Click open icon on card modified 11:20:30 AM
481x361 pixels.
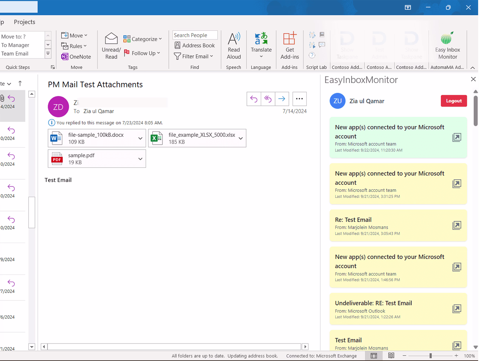pos(457,137)
